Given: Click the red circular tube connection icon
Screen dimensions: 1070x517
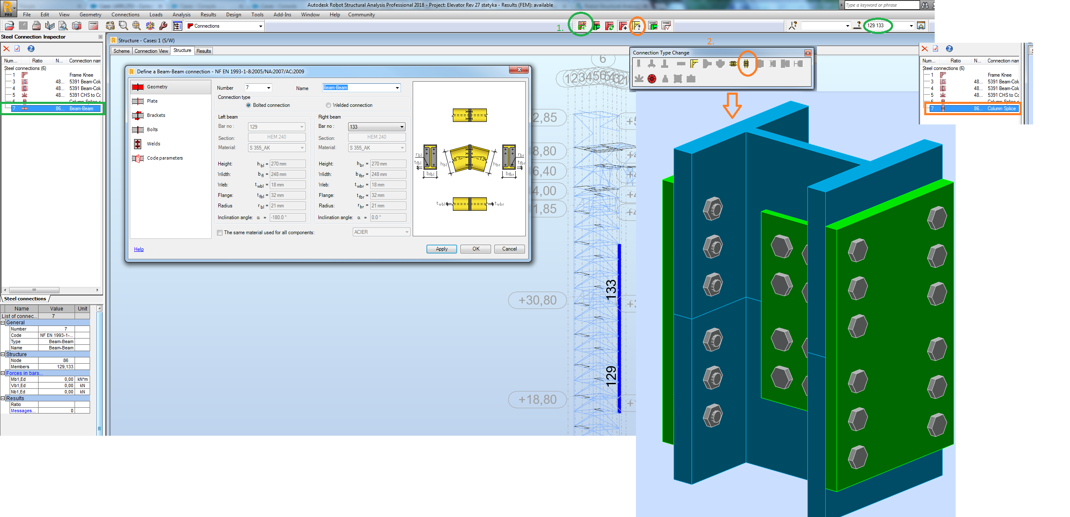Looking at the screenshot, I should tap(651, 79).
